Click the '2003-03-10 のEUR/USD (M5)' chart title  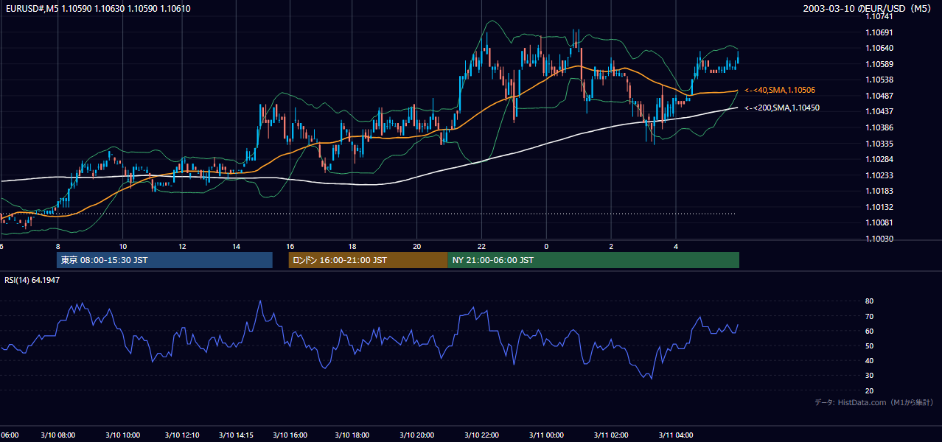pos(868,9)
